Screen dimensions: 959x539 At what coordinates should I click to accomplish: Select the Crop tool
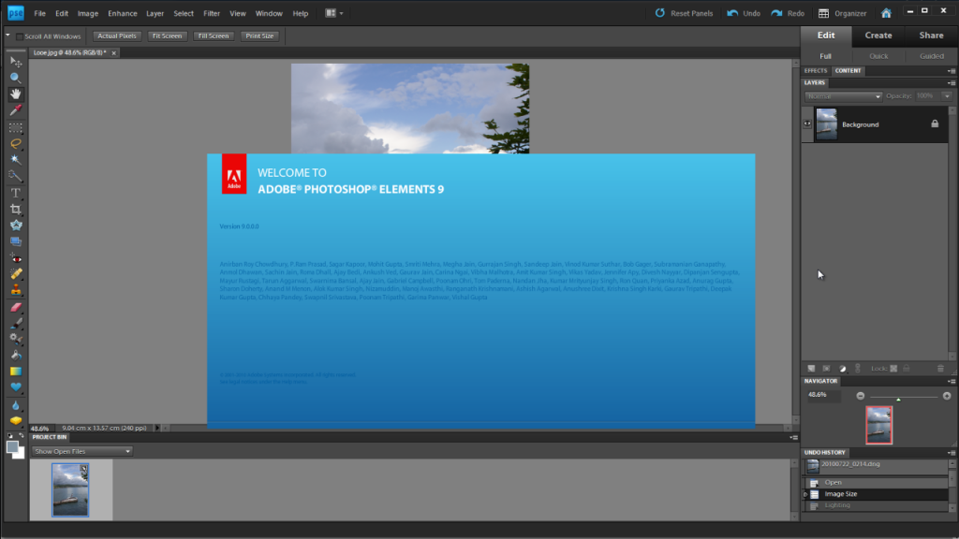[x=15, y=210]
